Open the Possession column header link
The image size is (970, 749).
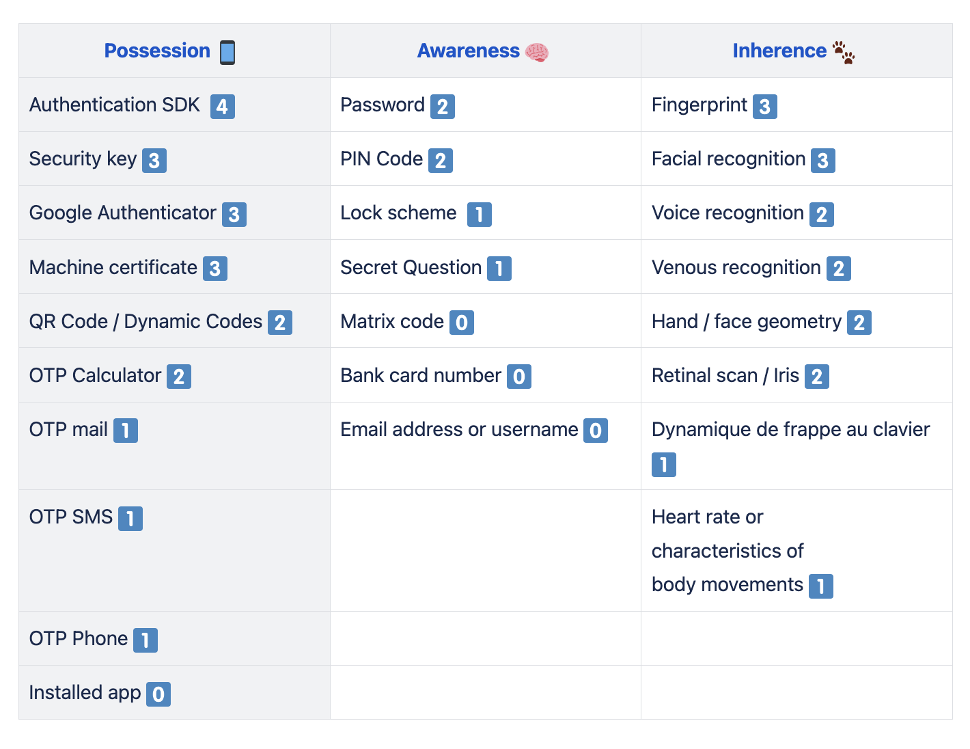[x=157, y=51]
